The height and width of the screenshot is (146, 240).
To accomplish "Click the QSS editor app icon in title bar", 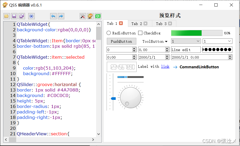I will (5, 5).
